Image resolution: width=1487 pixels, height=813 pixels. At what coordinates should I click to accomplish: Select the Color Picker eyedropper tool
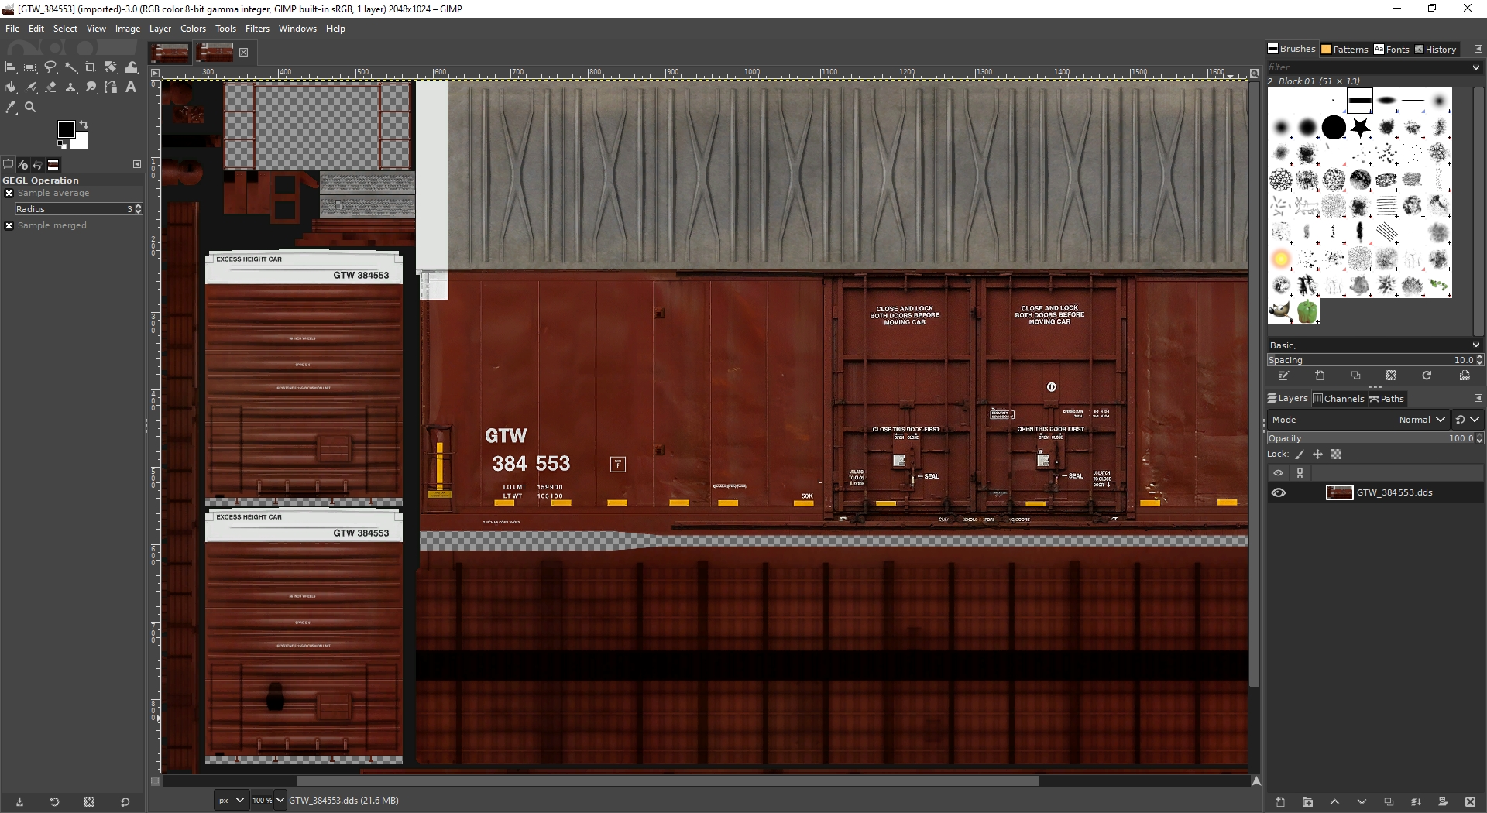tap(10, 108)
